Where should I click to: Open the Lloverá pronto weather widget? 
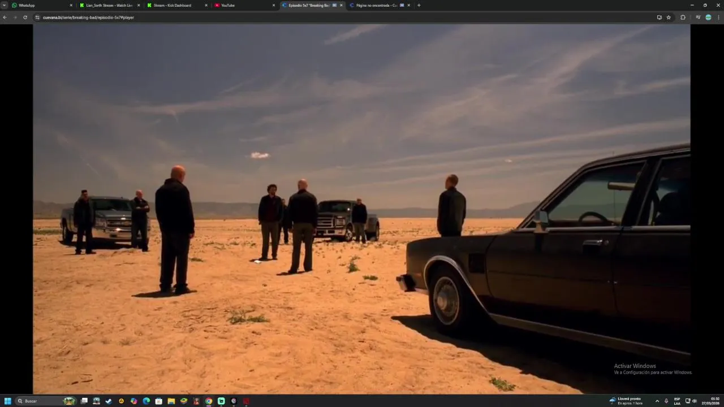(x=626, y=401)
